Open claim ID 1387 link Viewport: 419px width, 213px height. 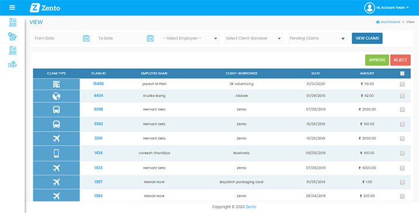click(x=98, y=181)
